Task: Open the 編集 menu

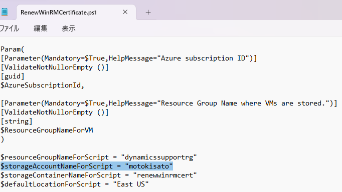Action: (40, 28)
